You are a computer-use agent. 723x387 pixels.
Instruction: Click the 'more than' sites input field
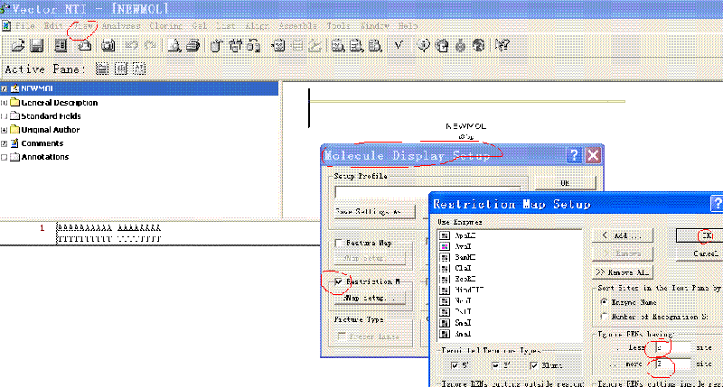tap(672, 364)
